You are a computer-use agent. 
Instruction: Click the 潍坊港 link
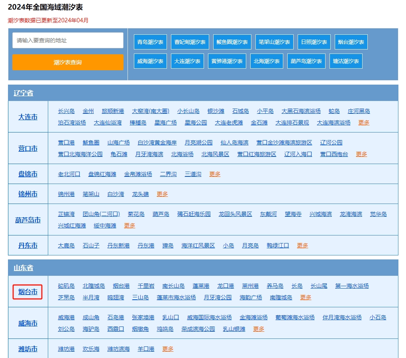(66, 349)
